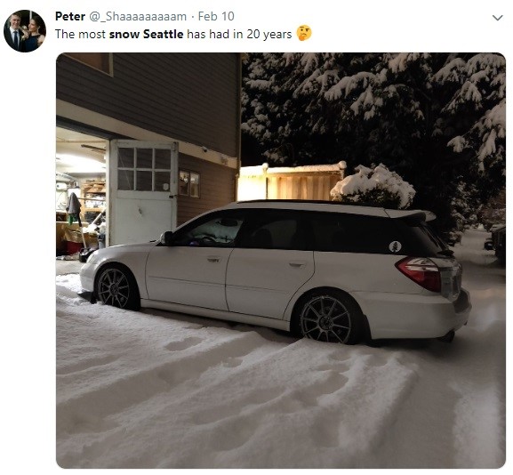The image size is (513, 475).
Task: Click the display name Peter
Action: [70, 16]
